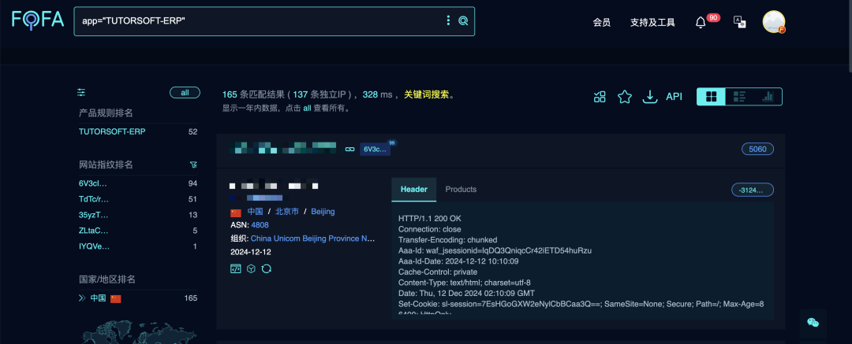Click 北京市 region link
This screenshot has height=344, width=852.
click(x=287, y=212)
